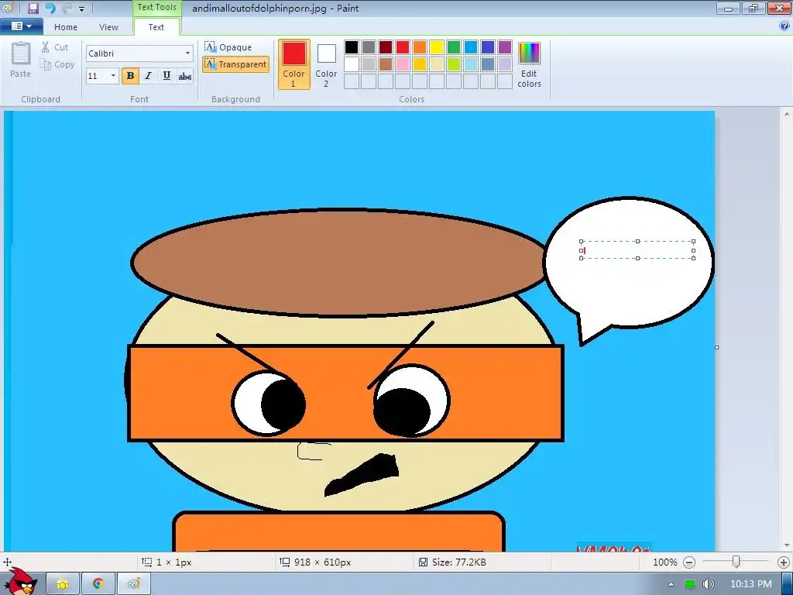Image resolution: width=793 pixels, height=595 pixels.
Task: Open the Google Chrome taskbar icon
Action: [x=98, y=584]
